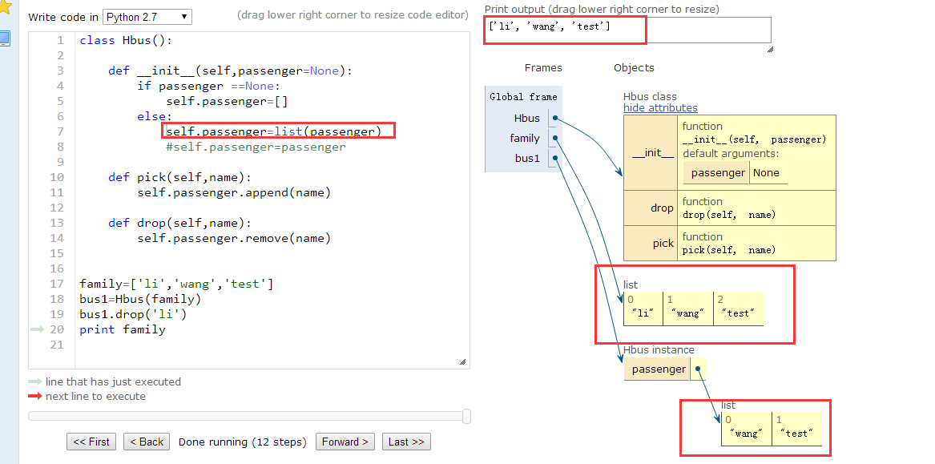Click the '__init__' attribute cell
Viewport: 935px width, 464px height.
coord(652,153)
